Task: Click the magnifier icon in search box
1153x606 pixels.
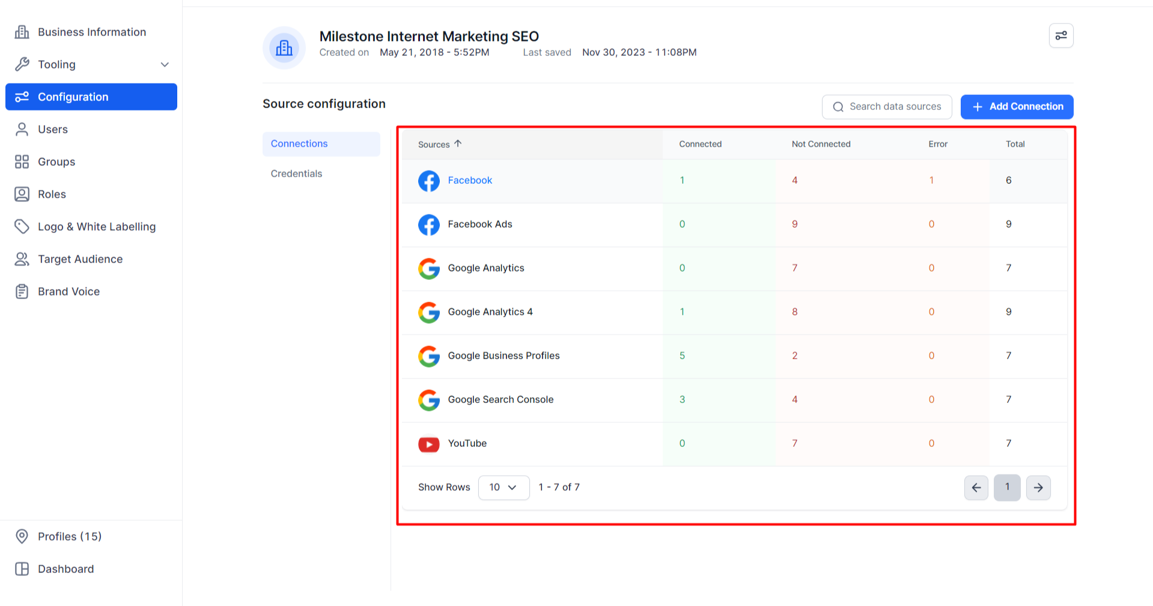Action: coord(838,107)
